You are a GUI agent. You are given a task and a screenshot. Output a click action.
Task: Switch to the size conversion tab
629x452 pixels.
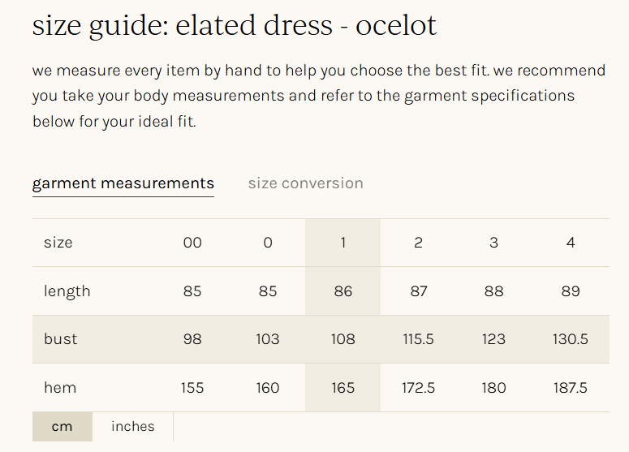coord(305,183)
